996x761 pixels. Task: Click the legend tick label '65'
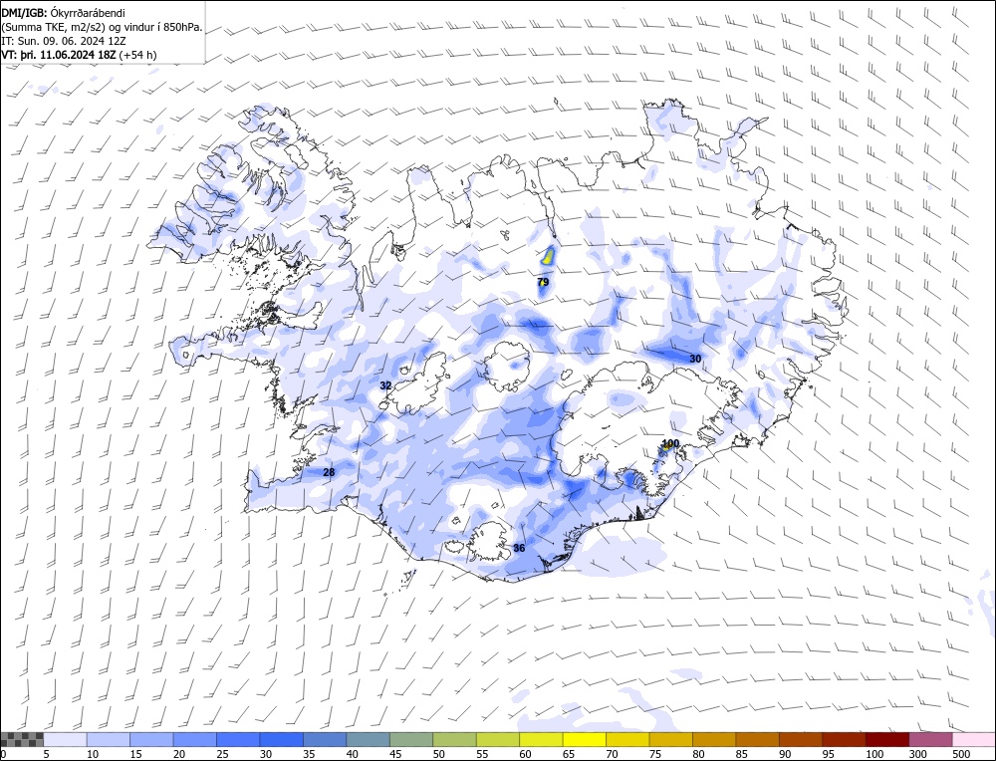(x=568, y=754)
